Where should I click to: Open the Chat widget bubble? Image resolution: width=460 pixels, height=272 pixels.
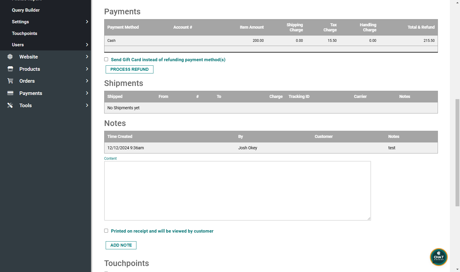(x=439, y=257)
